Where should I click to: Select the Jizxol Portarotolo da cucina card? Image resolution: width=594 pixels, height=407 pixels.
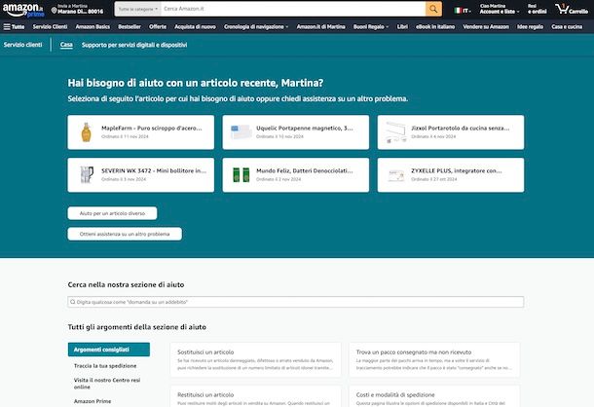click(451, 132)
